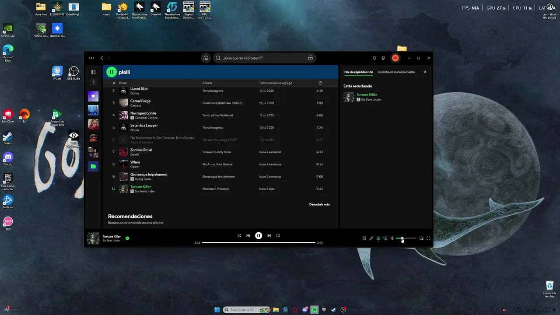Screen dimensions: 560x315
Task: Open the notifications bell
Action: coord(374,58)
